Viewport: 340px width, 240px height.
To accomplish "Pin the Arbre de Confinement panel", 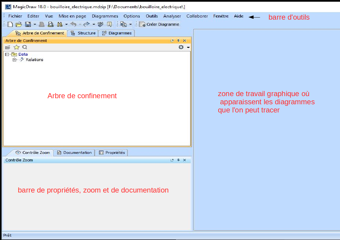I will click(x=178, y=41).
